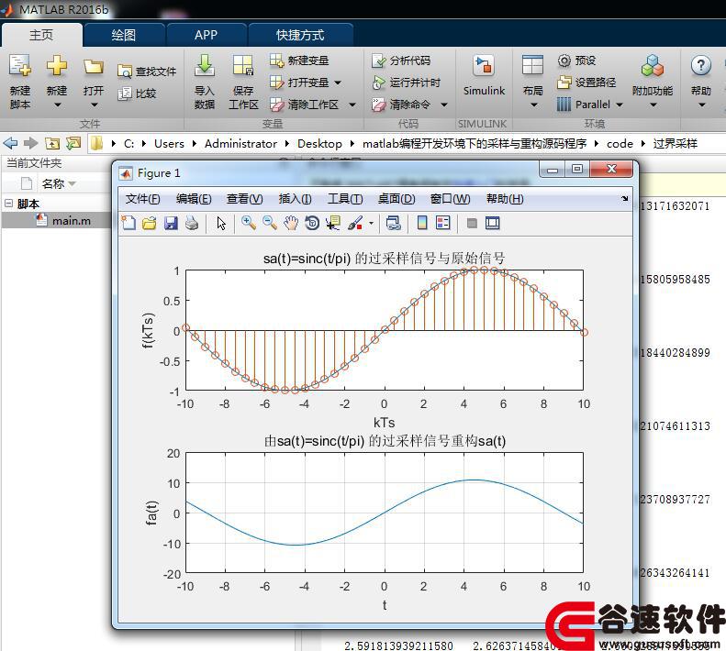Click 新建变量 new variable

[x=299, y=61]
